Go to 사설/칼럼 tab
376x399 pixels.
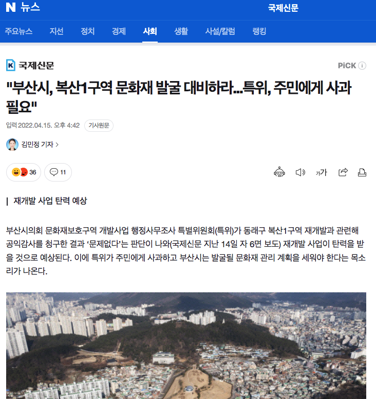click(220, 31)
